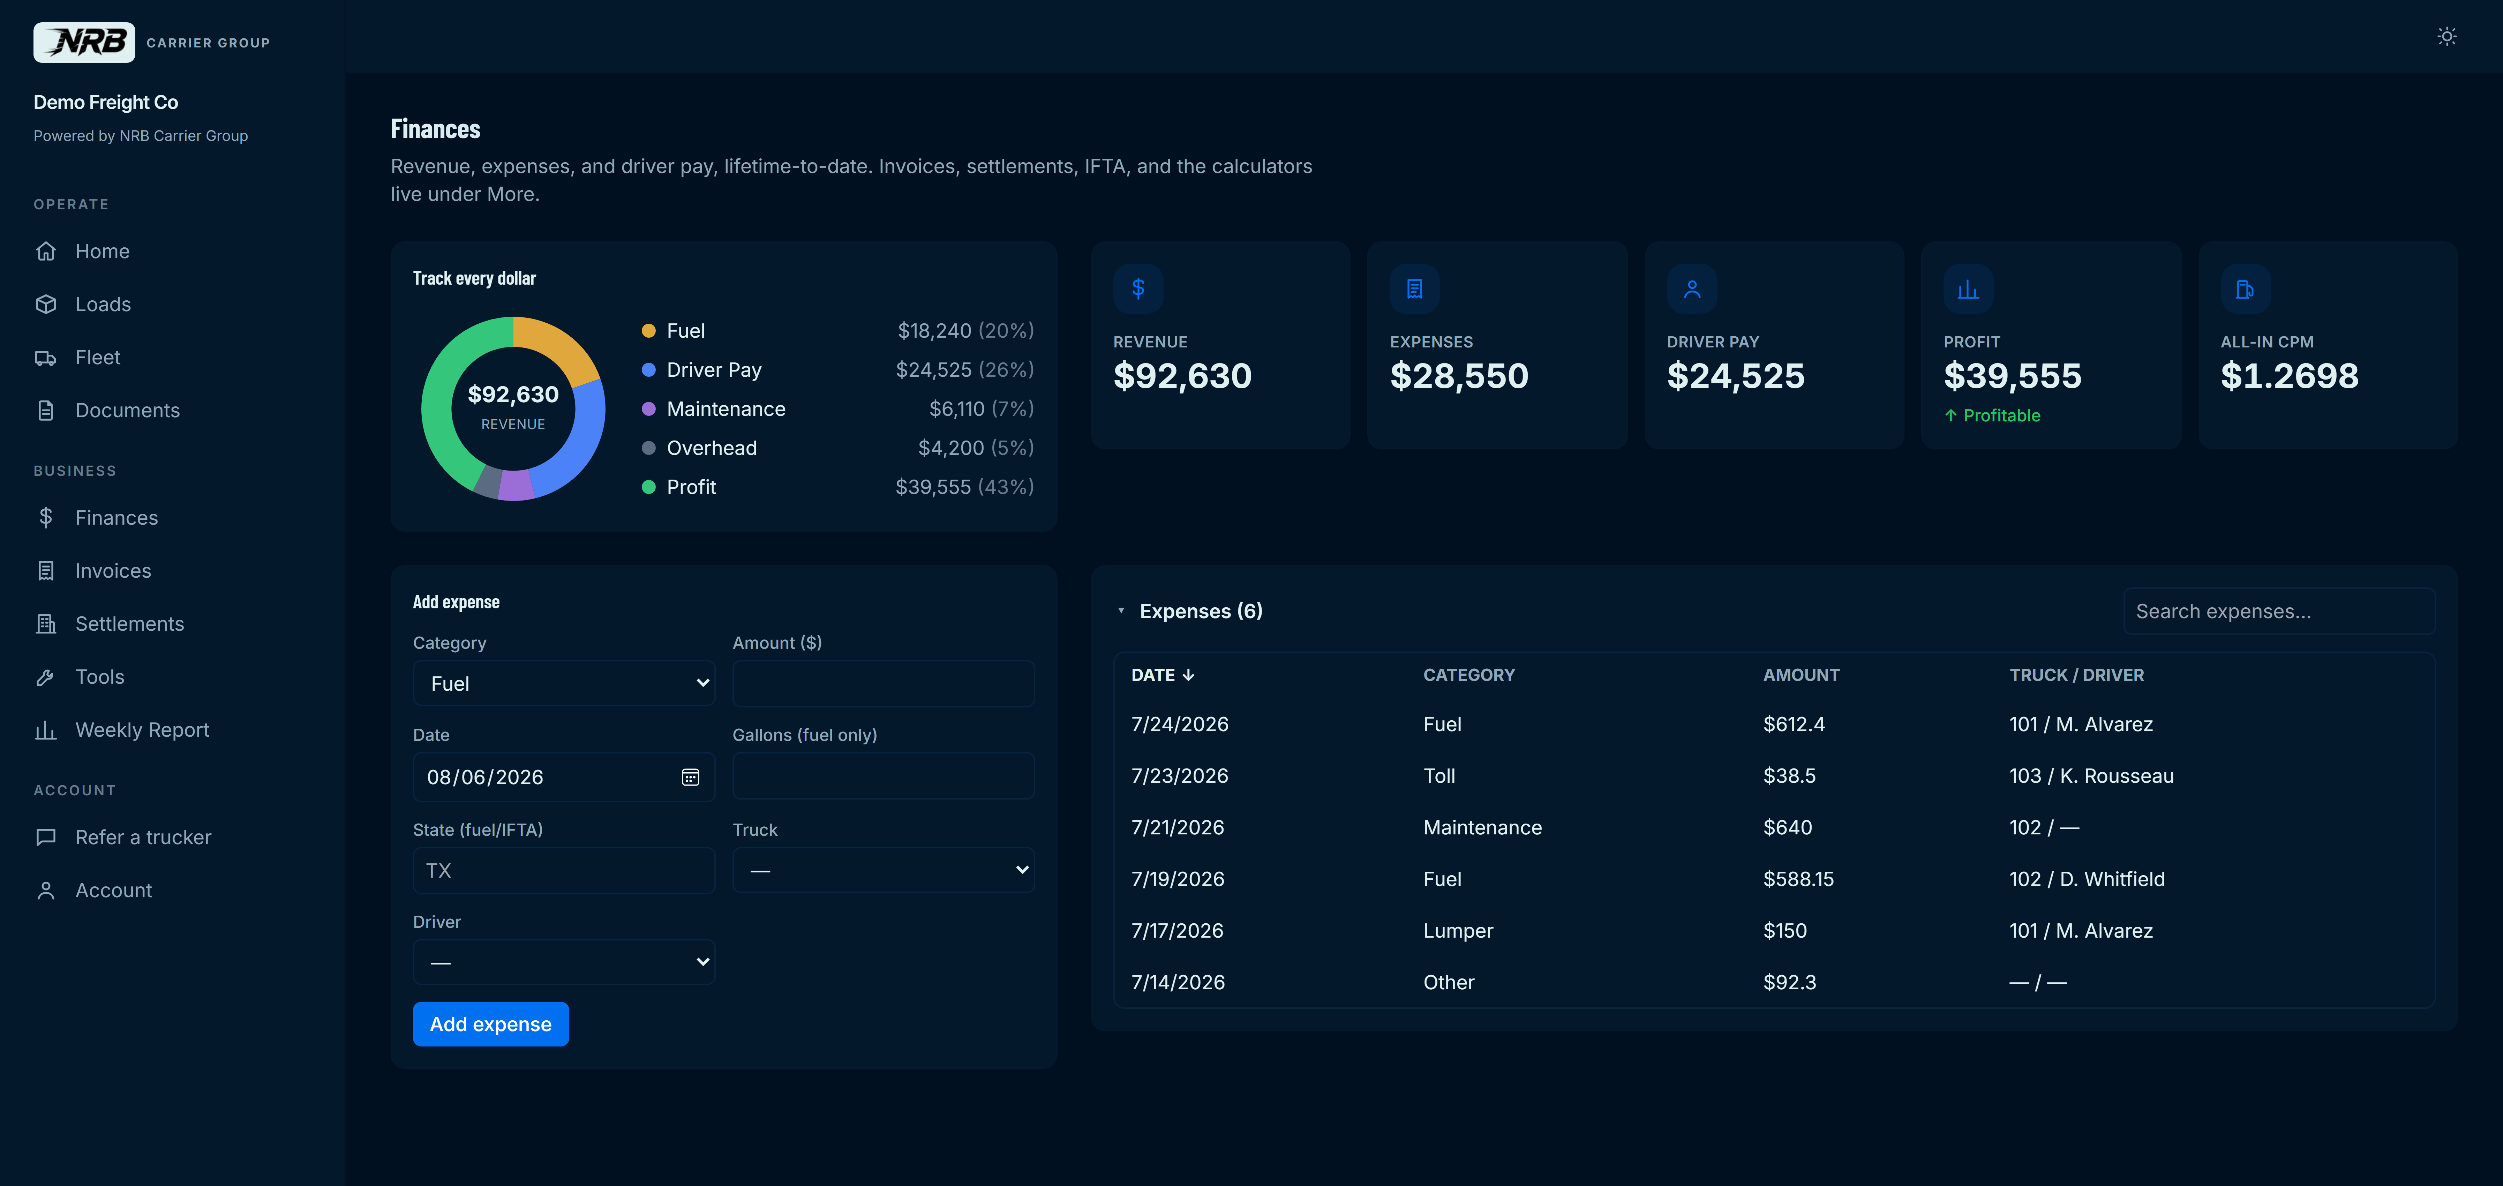This screenshot has width=2503, height=1186.
Task: Click the Refer a trucker chat icon
Action: tap(46, 837)
